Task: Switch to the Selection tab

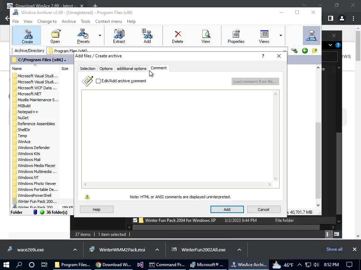Action: (x=87, y=69)
